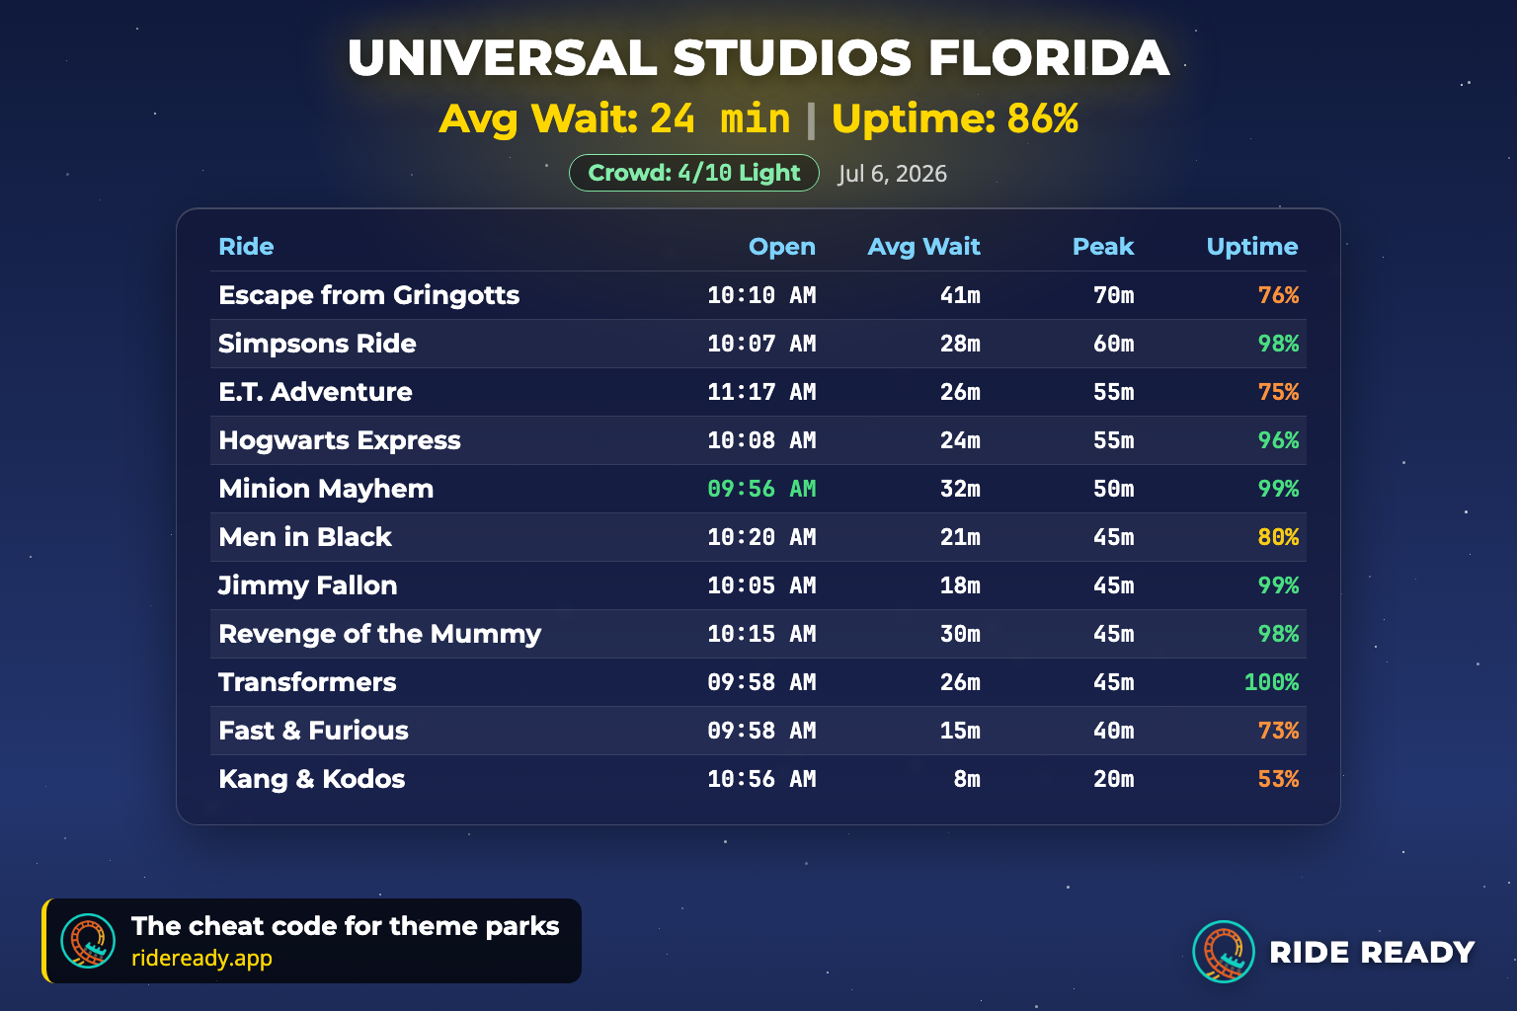
Task: Click the "41m" average wait for Gringotts
Action: [960, 295]
